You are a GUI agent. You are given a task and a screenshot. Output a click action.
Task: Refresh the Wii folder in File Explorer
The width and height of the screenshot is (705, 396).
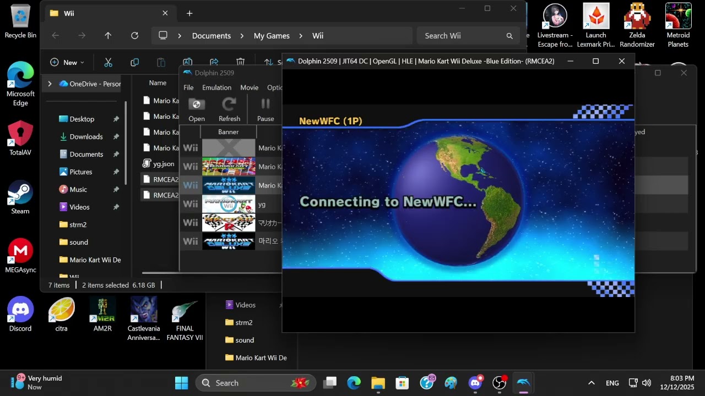pos(134,36)
